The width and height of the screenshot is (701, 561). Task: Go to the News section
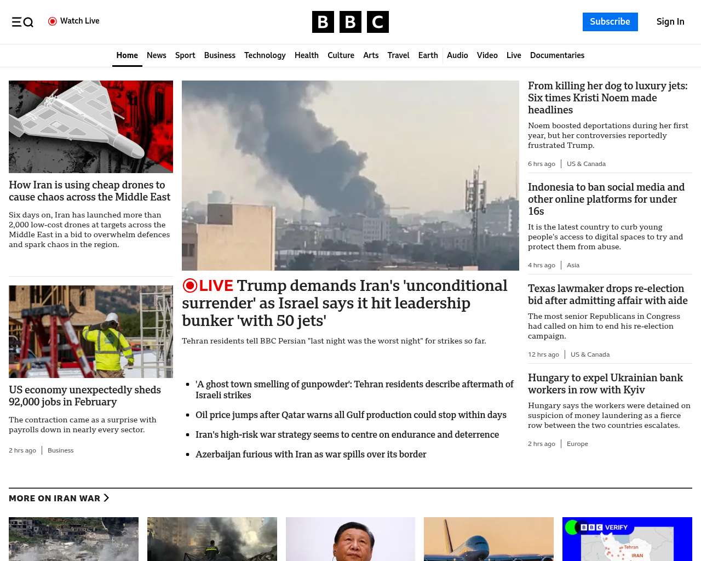tap(157, 55)
